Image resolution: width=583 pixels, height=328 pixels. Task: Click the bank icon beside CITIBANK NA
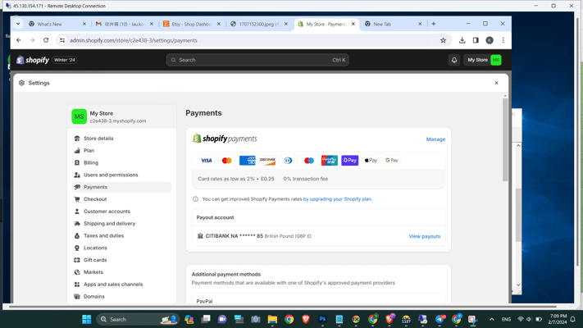(x=200, y=236)
